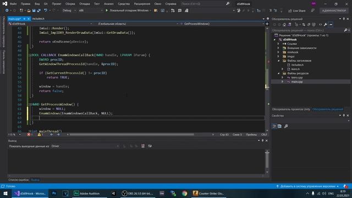Open Properties wrench in Solution Explorer toolbar
Viewport: 352px width, 198px height.
pos(325,25)
